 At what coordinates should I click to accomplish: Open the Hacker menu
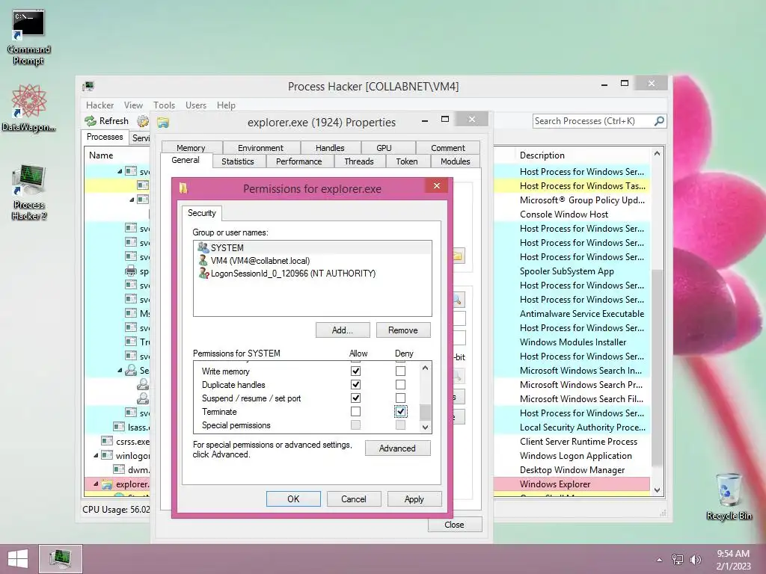click(x=99, y=105)
